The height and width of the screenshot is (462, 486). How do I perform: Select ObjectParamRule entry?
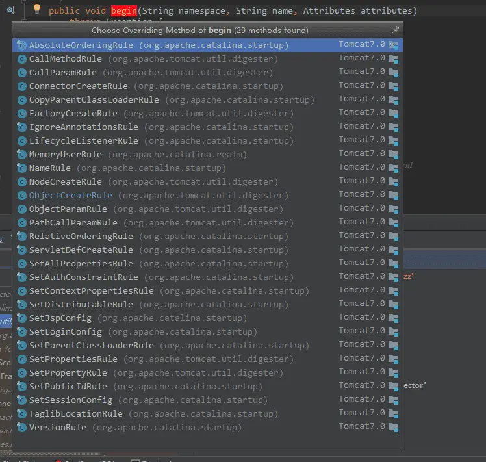207,209
